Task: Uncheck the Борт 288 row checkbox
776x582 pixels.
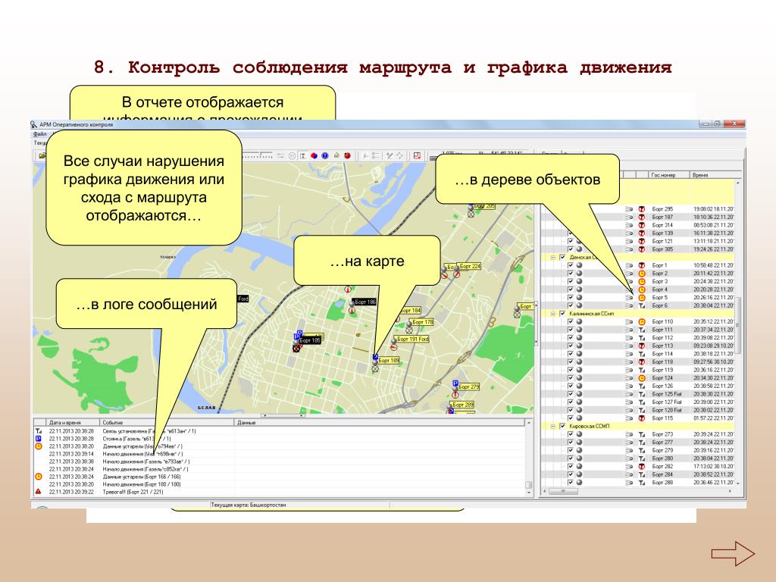Action: (x=571, y=483)
